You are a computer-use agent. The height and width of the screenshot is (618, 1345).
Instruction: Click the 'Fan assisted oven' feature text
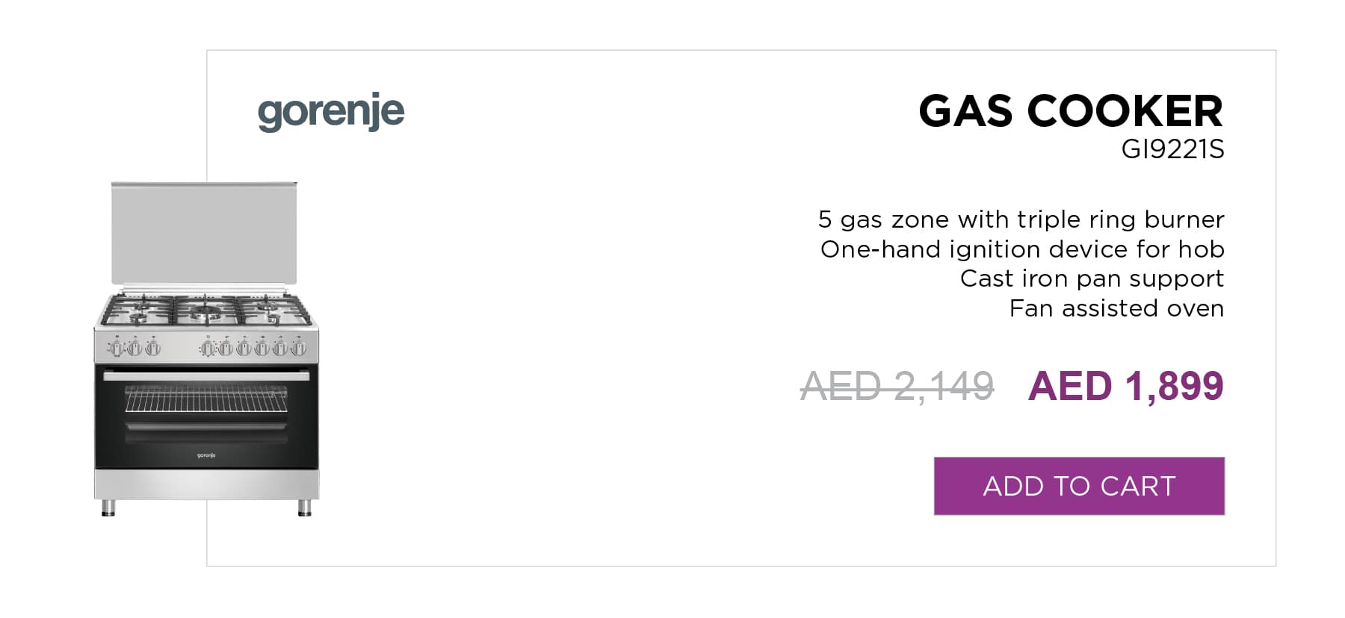(1116, 308)
